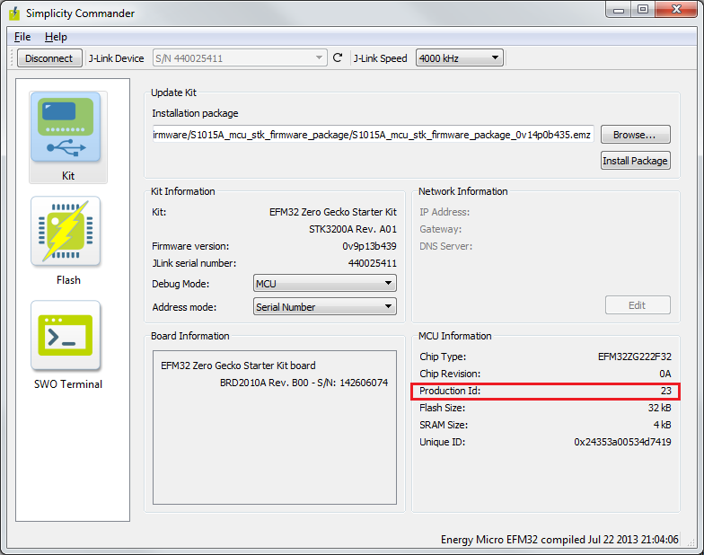Click the Install Package button
The width and height of the screenshot is (704, 555).
point(635,161)
